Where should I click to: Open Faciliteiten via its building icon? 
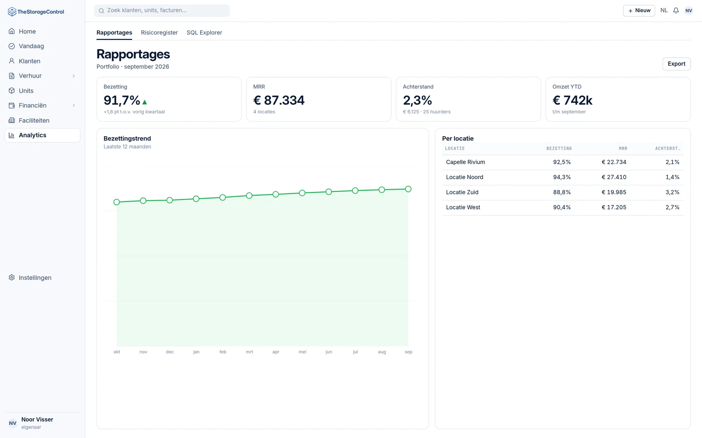(12, 120)
